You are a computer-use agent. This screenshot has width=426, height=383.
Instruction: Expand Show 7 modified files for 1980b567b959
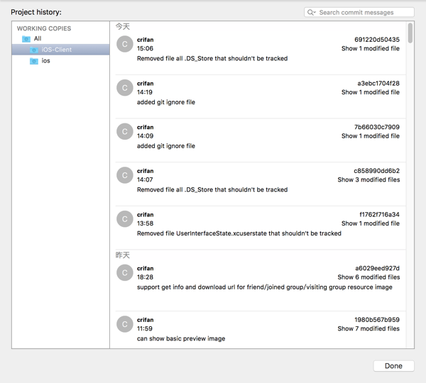click(x=368, y=329)
